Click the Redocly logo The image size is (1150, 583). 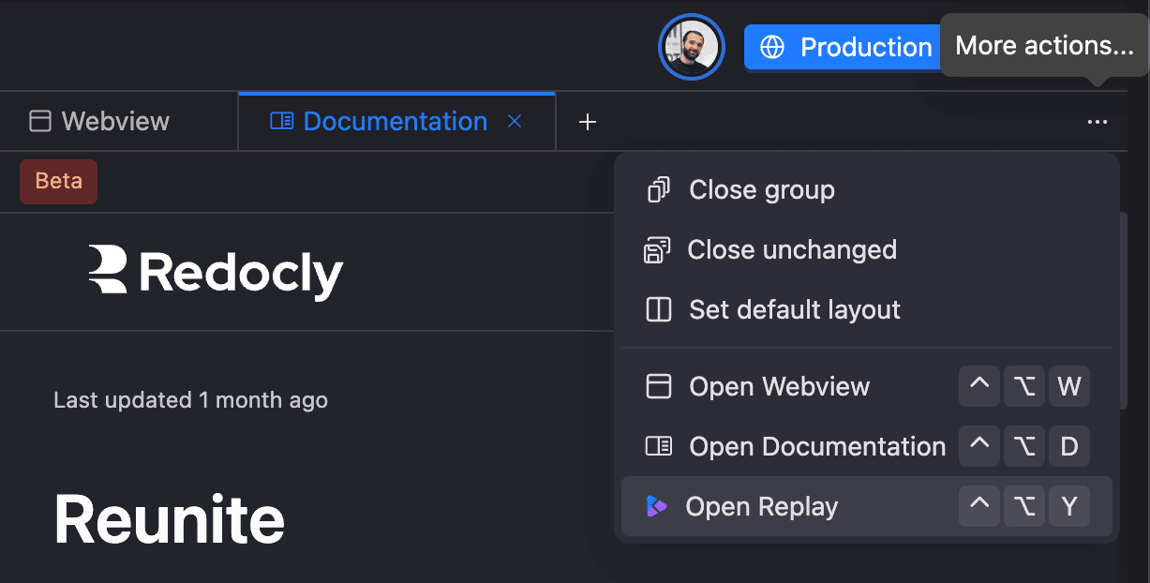pos(216,273)
